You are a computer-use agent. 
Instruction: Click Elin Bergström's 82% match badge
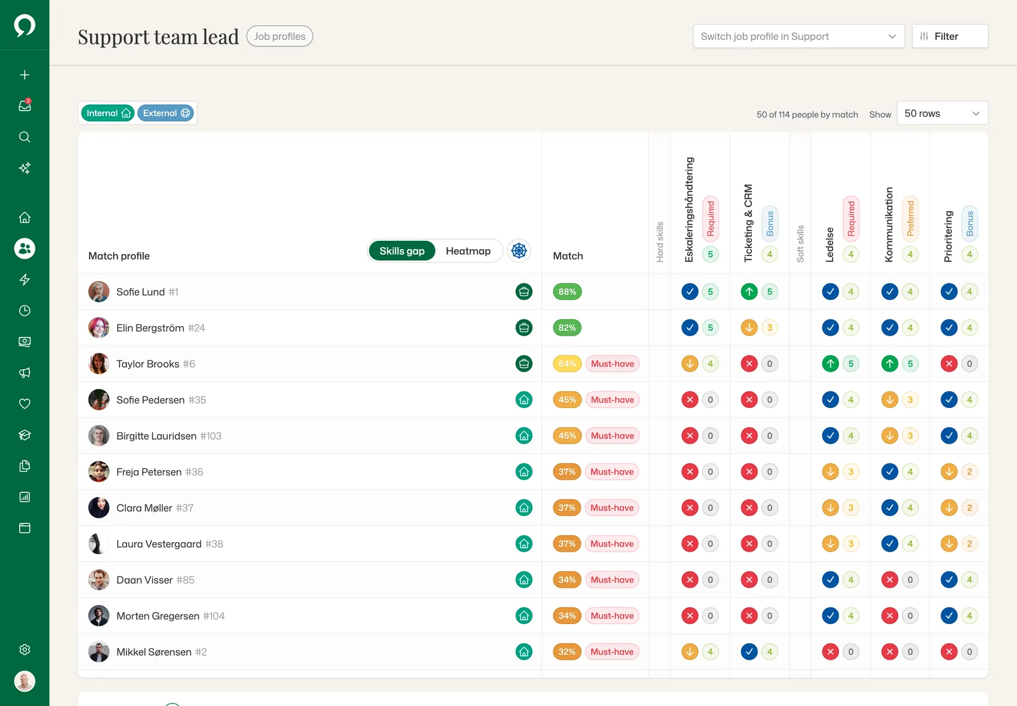coord(567,328)
